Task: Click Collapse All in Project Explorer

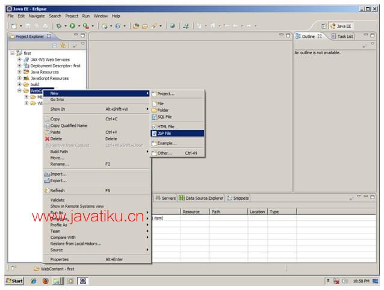Action: (x=55, y=46)
